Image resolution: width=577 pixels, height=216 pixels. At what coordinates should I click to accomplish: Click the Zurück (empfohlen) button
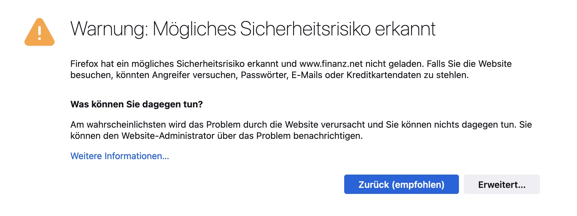tap(401, 184)
